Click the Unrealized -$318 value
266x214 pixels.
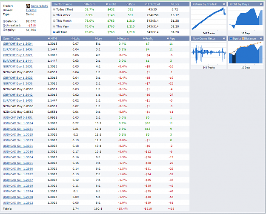[x=31, y=26]
